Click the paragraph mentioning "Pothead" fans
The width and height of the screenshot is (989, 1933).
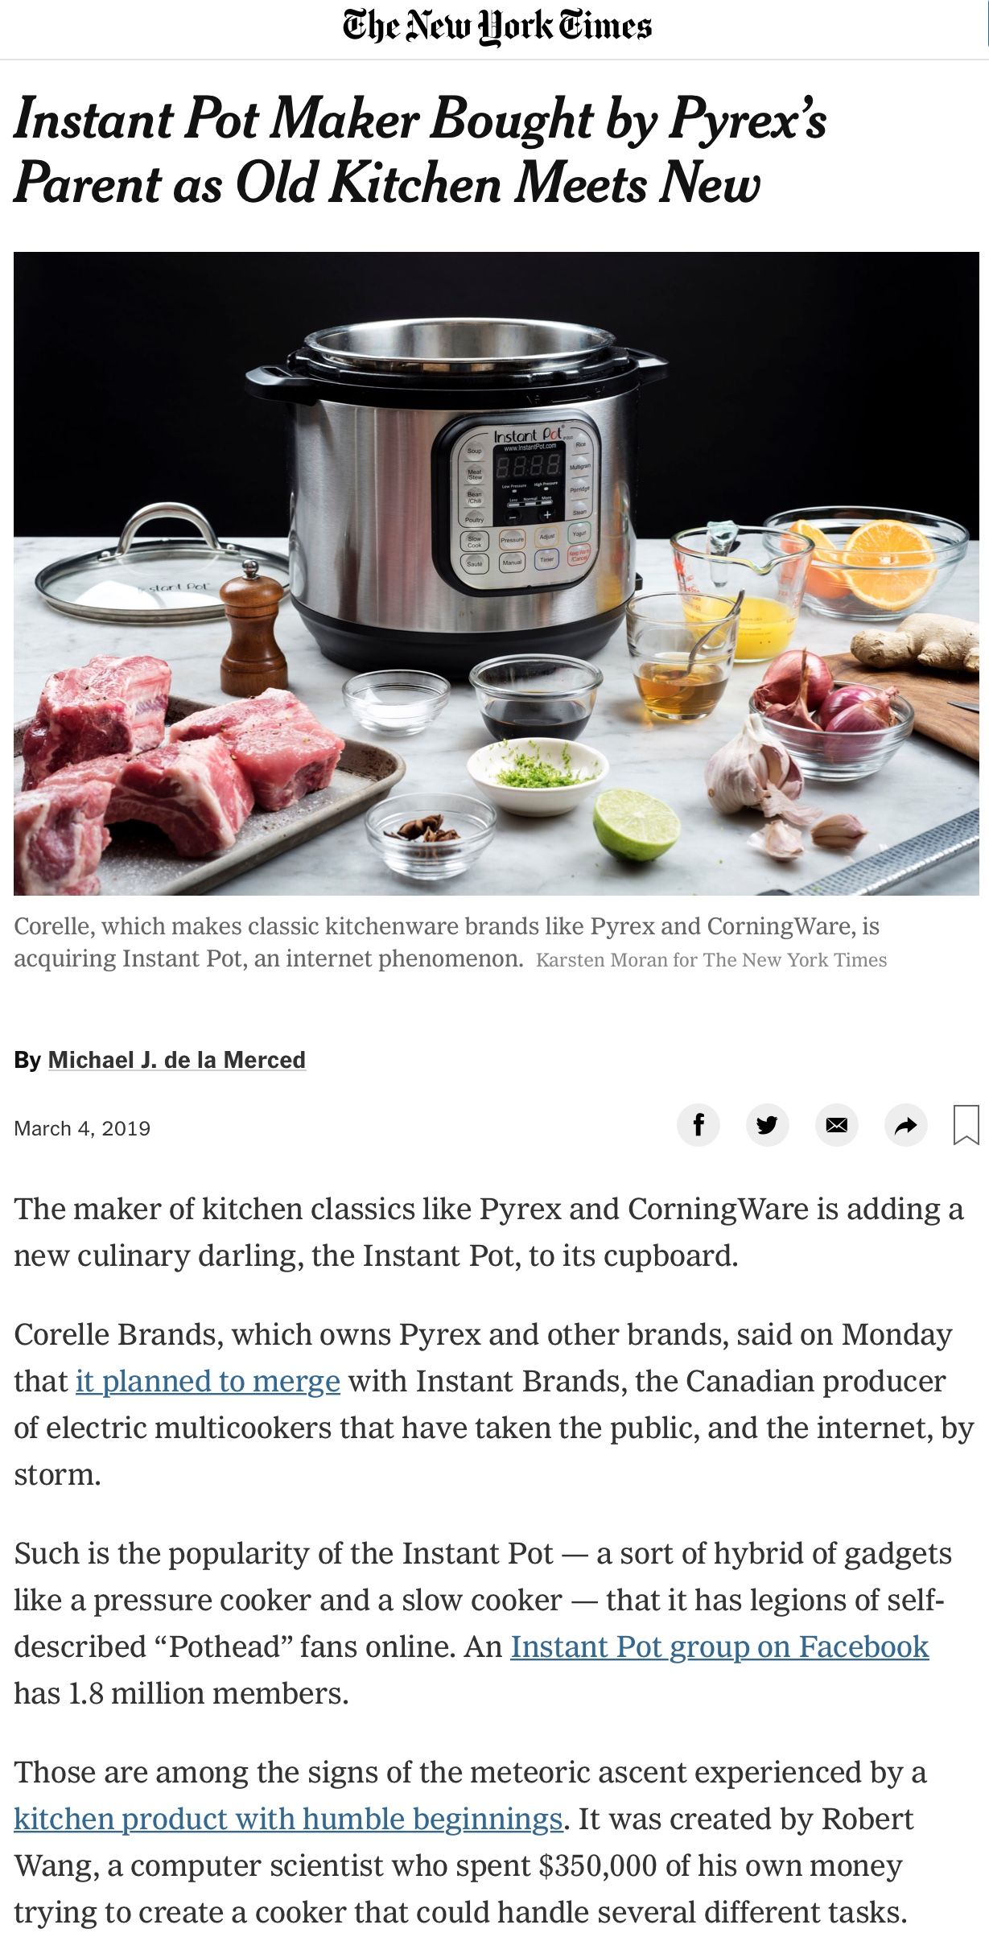click(x=483, y=1623)
